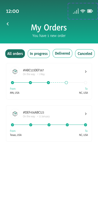Tap the package icon for order #DEF456ABC123

(x=15, y=114)
